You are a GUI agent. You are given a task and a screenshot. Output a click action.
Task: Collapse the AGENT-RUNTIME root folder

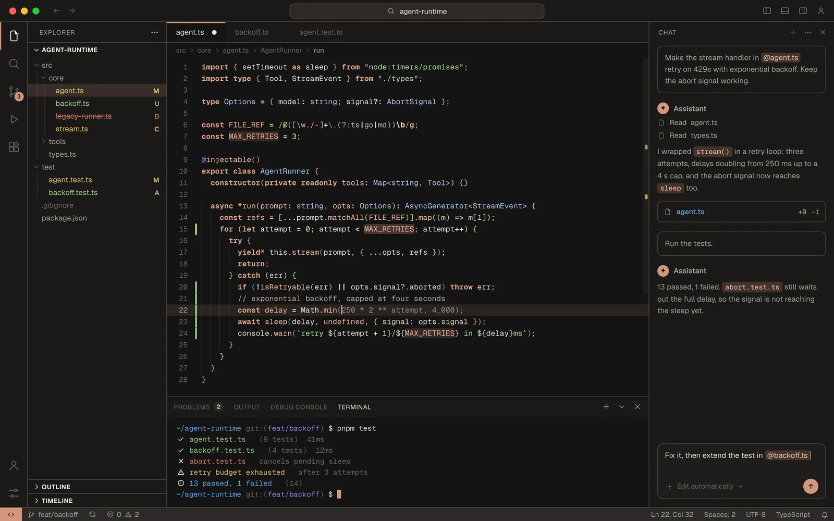[x=96, y=50]
